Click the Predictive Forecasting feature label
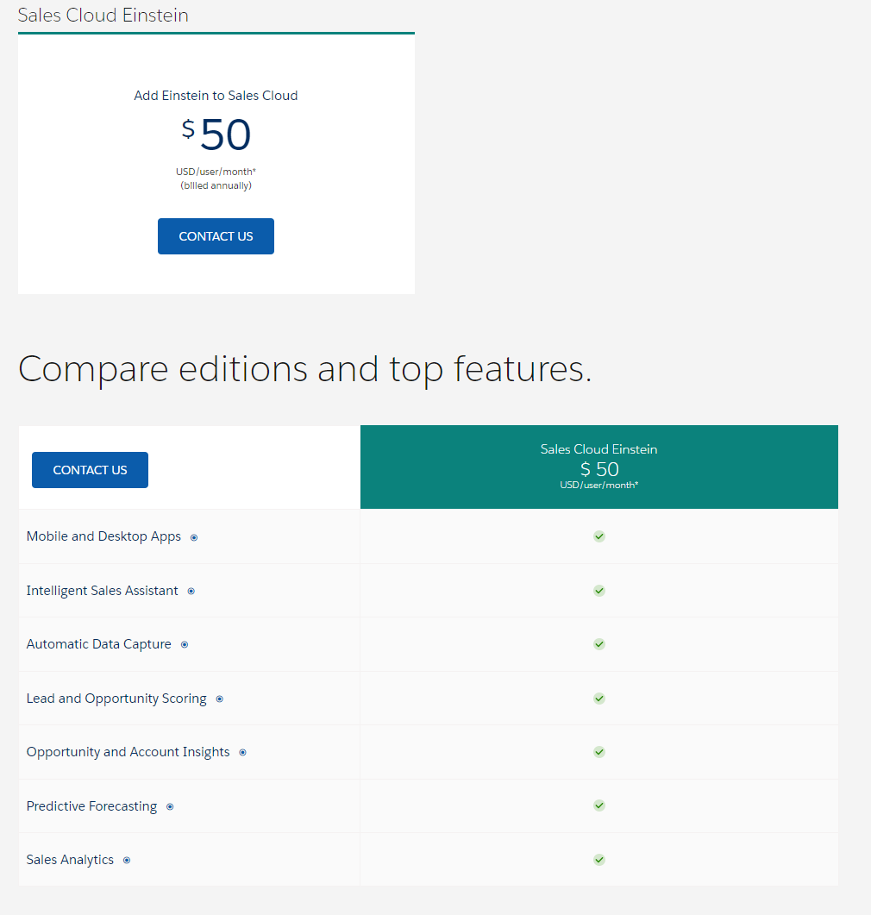 91,805
